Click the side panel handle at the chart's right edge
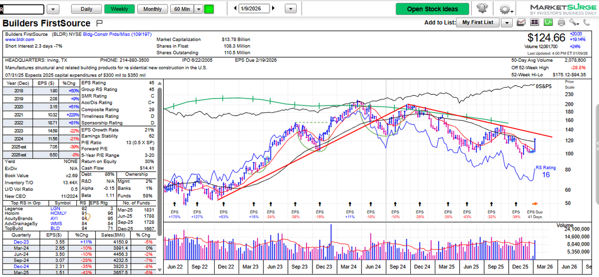The height and width of the screenshot is (277, 599). [597, 147]
